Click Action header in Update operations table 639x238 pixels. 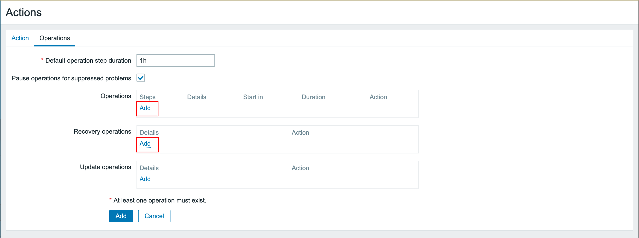pos(300,168)
